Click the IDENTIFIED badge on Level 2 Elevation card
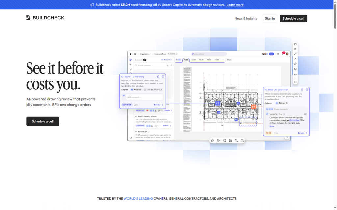The width and height of the screenshot is (337, 210). pyautogui.click(x=140, y=126)
